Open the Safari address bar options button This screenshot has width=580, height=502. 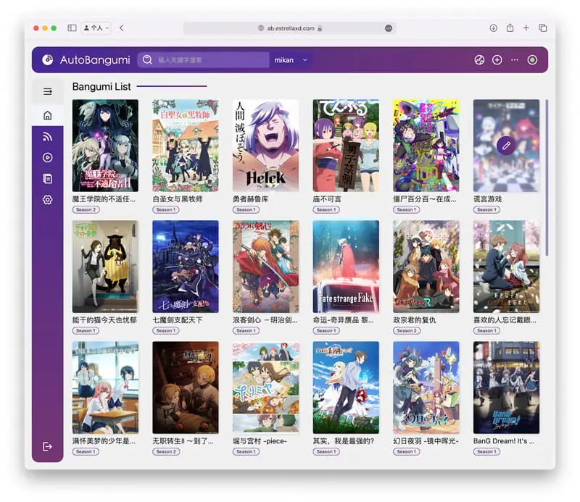point(389,28)
